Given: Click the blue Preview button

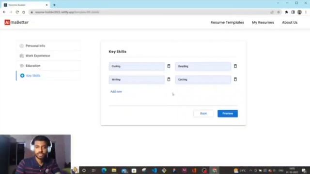Looking at the screenshot, I should pos(228,114).
